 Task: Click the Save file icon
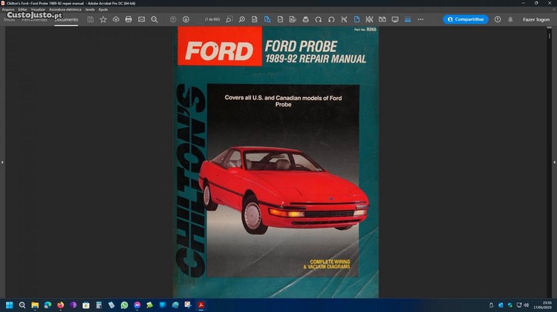point(91,19)
